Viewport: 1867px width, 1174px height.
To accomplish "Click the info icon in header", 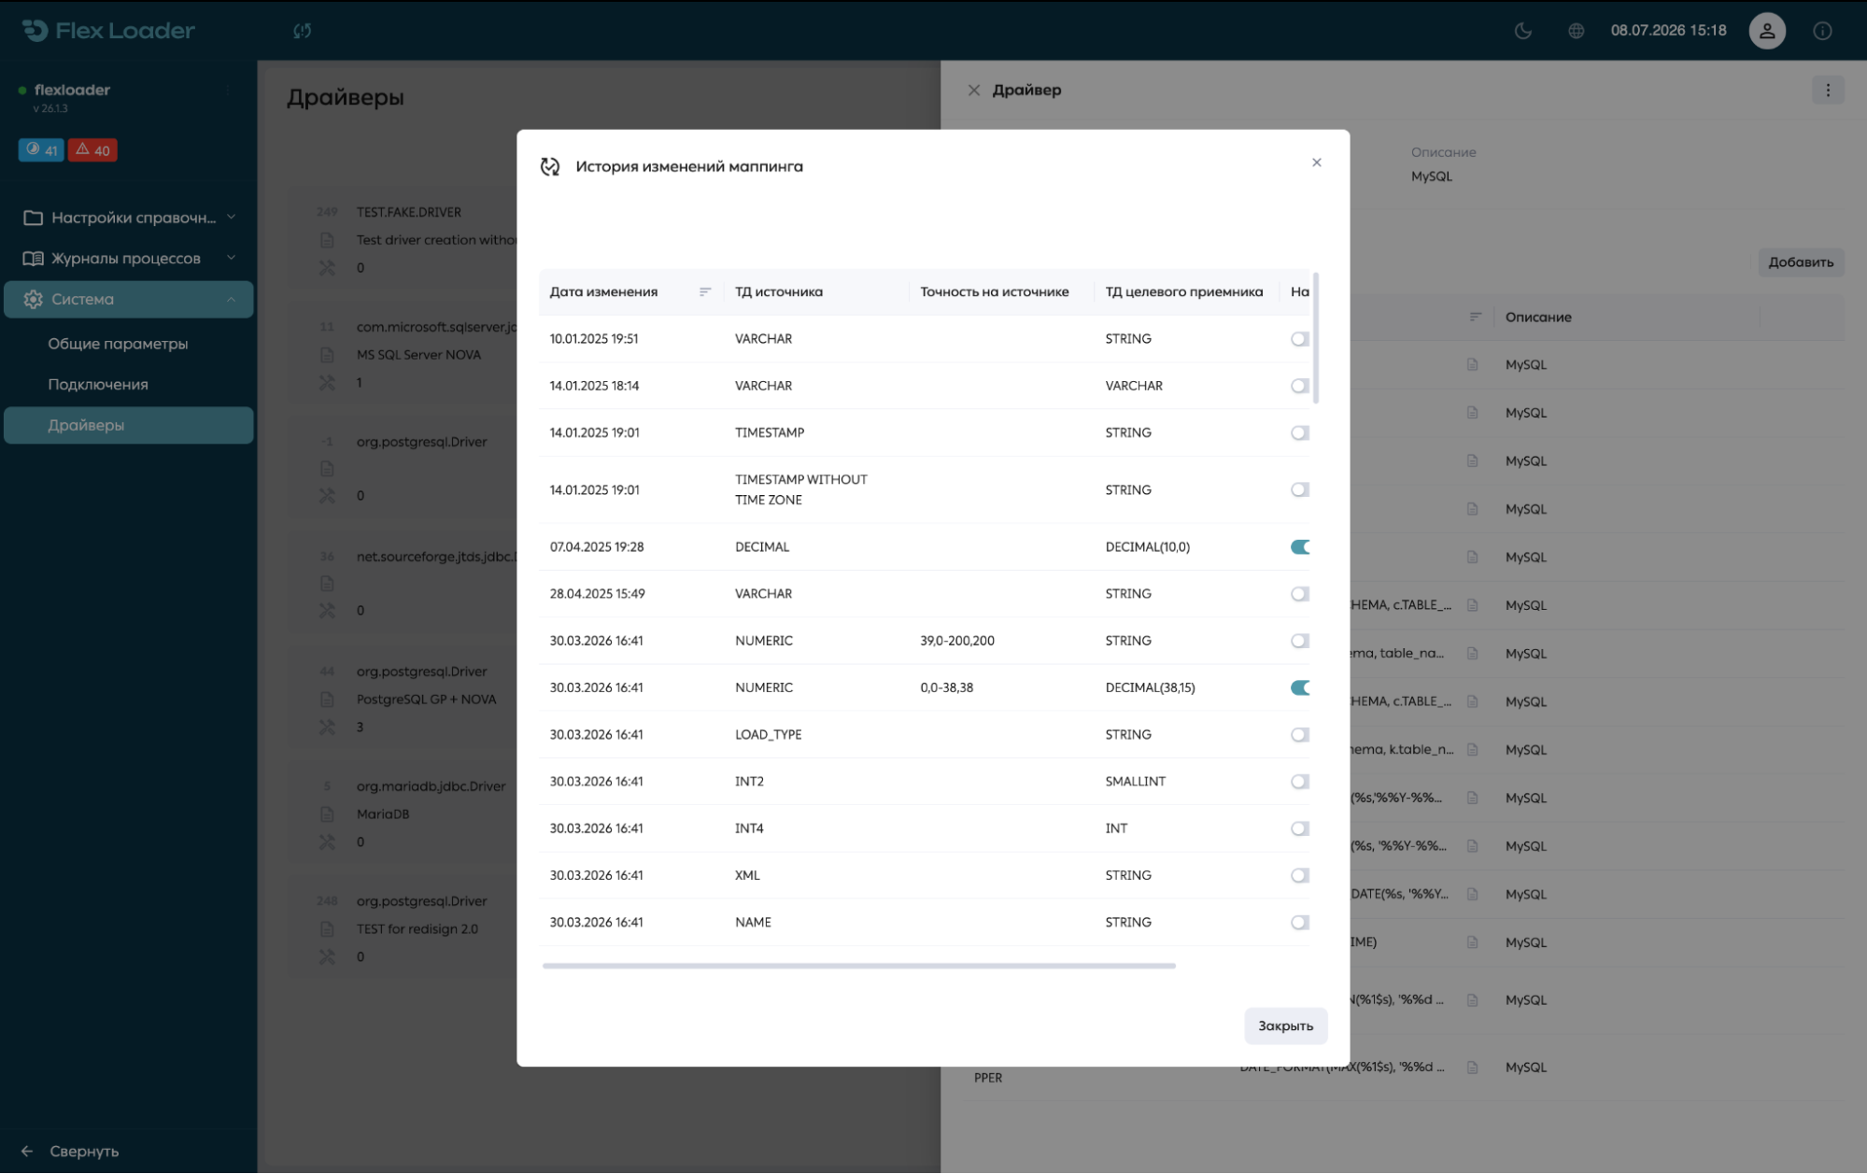I will click(1821, 31).
